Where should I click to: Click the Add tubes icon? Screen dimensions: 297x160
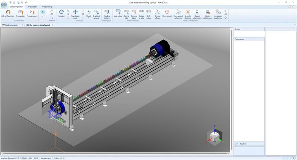[x=118, y=13]
